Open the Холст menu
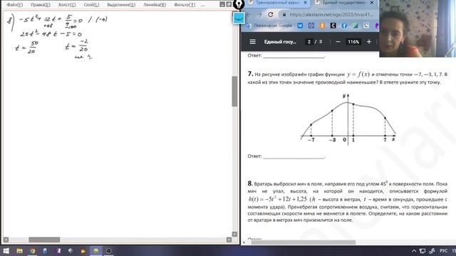This screenshot has height=256, width=456. 66,5
